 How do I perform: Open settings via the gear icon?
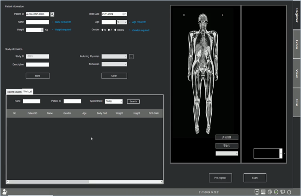270,192
